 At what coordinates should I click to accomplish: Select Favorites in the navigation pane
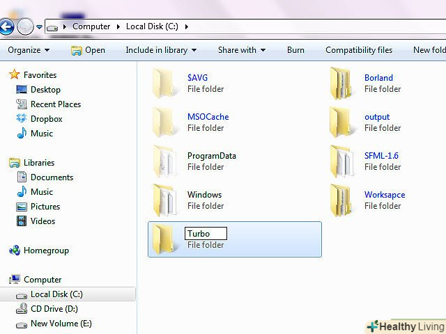(x=40, y=75)
